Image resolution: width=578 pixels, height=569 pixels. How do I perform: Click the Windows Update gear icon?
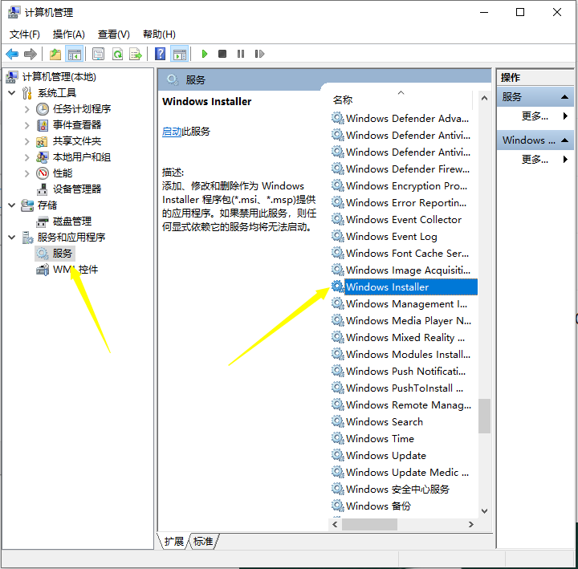[x=337, y=455]
